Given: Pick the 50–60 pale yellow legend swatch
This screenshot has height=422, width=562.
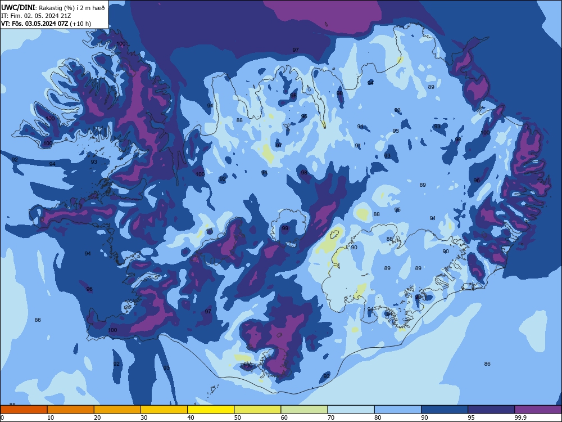Looking at the screenshot, I should pos(258,410).
